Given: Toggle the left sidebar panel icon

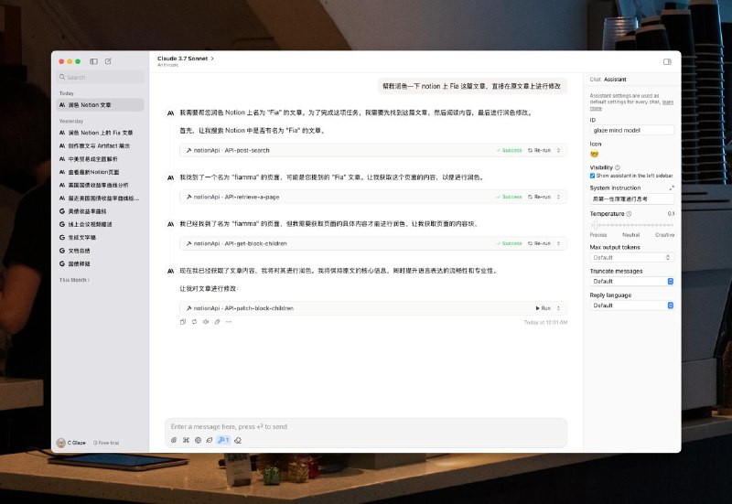Looking at the screenshot, I should click(94, 61).
